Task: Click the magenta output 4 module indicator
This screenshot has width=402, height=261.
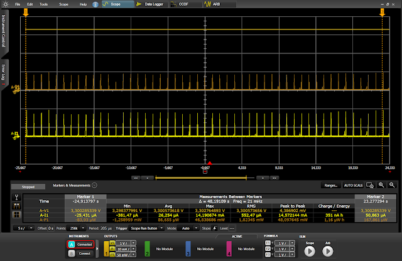Action: pos(229,248)
